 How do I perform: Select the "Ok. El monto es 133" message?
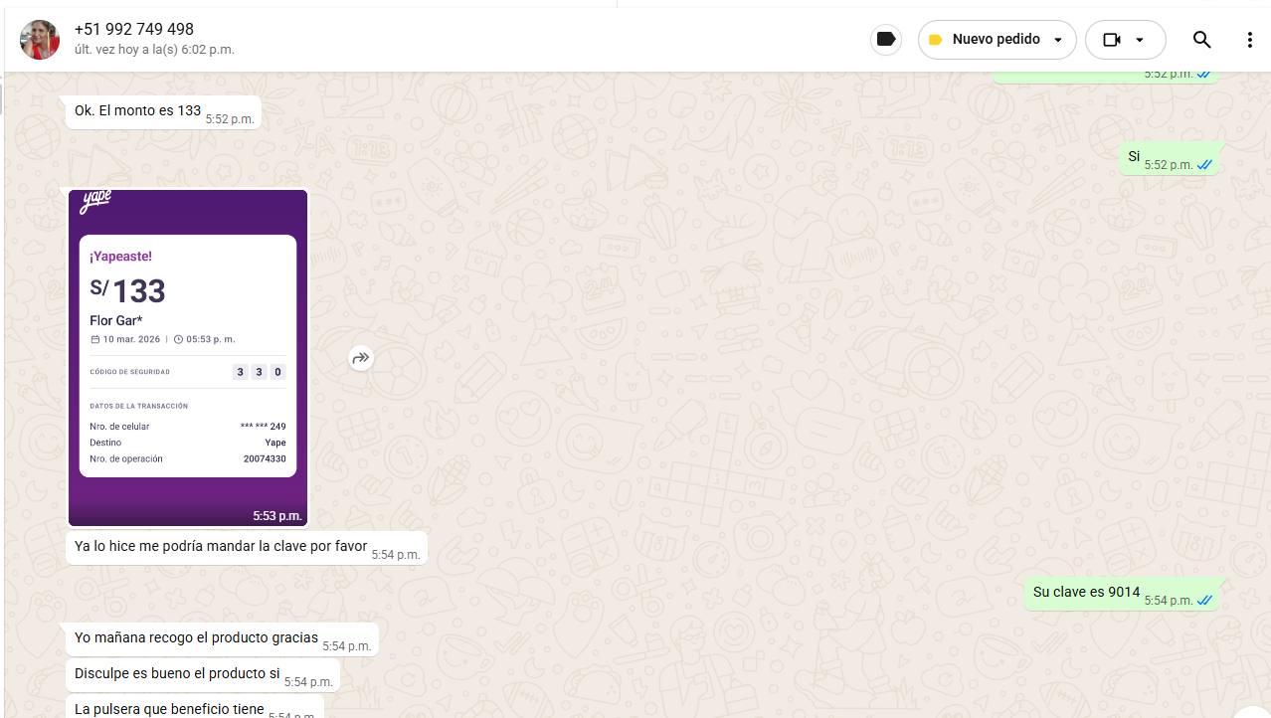coord(138,111)
